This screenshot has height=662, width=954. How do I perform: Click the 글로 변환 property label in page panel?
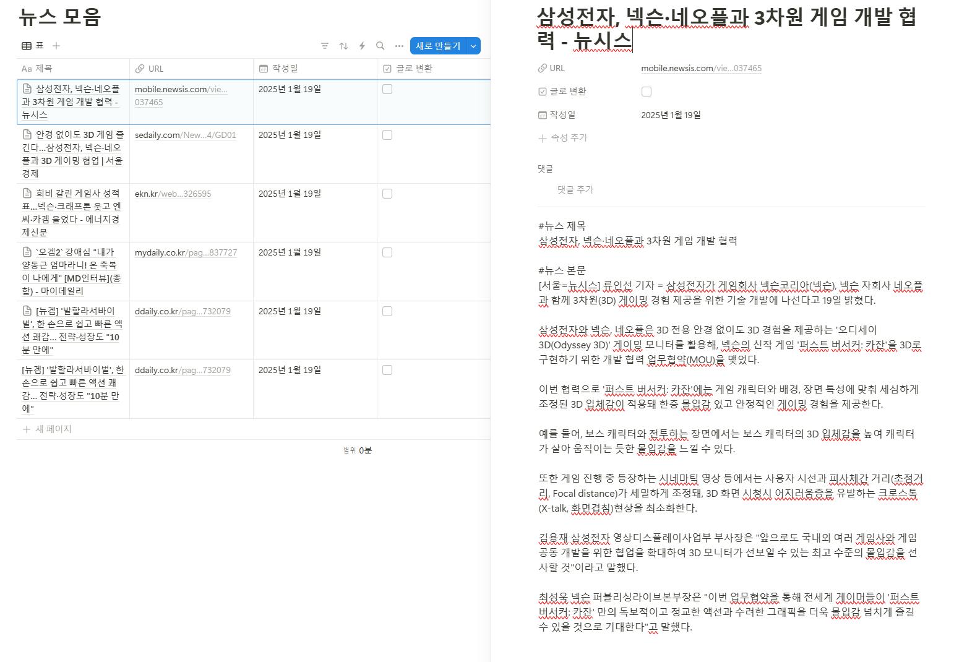coord(562,92)
